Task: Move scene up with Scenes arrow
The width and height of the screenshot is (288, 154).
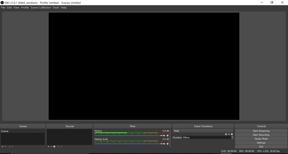Action: click(9, 147)
